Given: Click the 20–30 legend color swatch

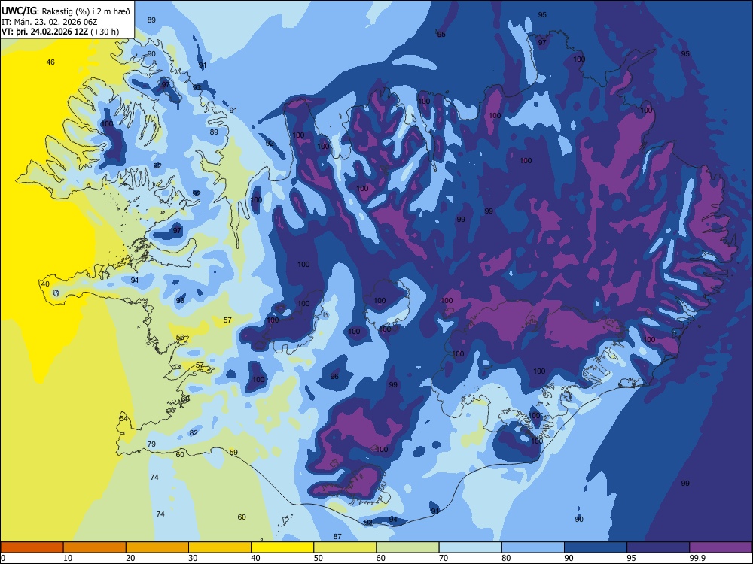Looking at the screenshot, I should (157, 547).
